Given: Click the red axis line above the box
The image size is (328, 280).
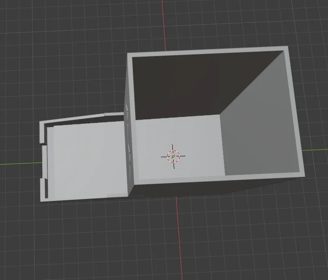Looking at the screenshot, I should (x=163, y=25).
